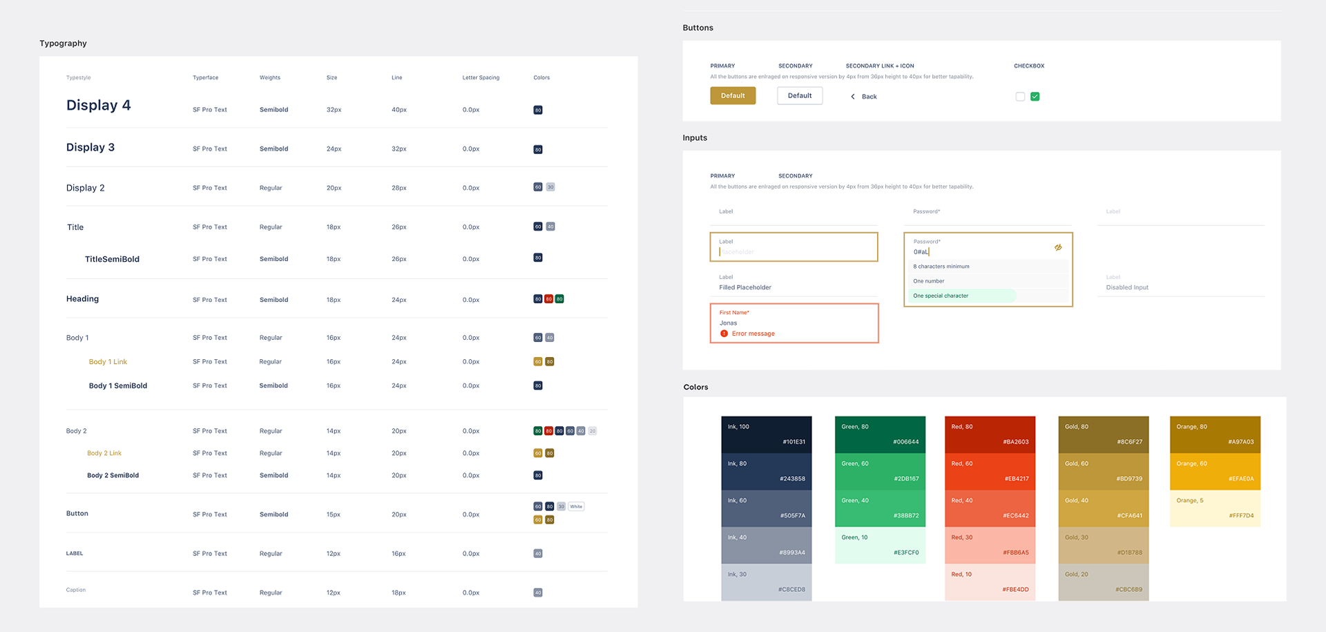Click into the First Name error field
The image size is (1326, 632).
[794, 323]
